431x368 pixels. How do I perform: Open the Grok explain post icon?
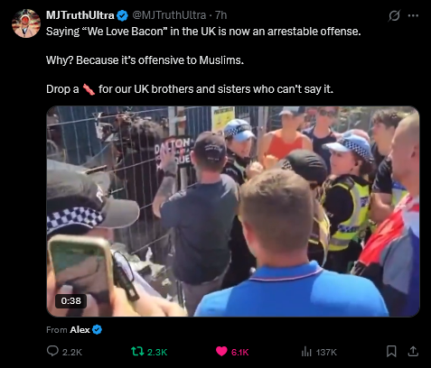click(x=394, y=15)
